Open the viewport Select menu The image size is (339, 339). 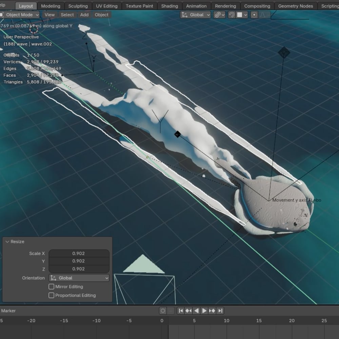tap(67, 15)
